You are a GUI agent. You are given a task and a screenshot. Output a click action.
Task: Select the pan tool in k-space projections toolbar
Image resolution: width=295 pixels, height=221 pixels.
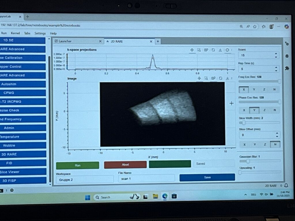coord(192,50)
